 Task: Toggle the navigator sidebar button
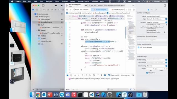click(43, 5)
